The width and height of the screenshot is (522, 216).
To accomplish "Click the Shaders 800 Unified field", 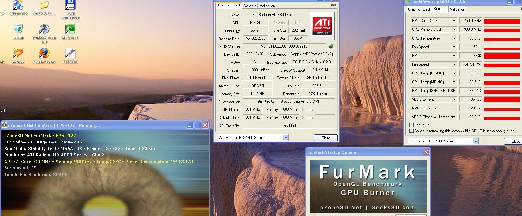I will [261, 70].
